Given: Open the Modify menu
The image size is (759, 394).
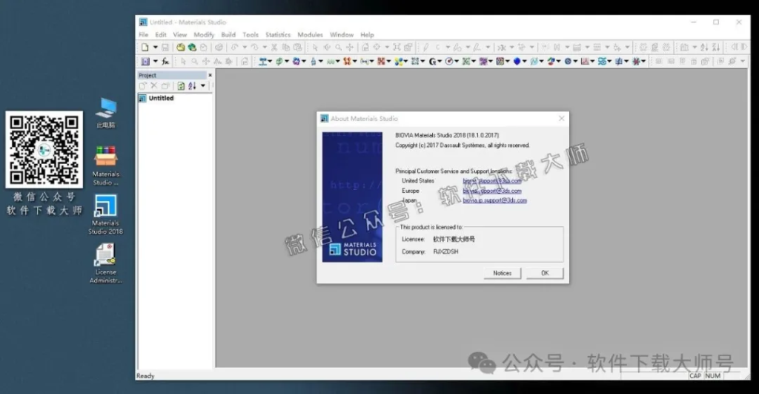Looking at the screenshot, I should pos(204,35).
